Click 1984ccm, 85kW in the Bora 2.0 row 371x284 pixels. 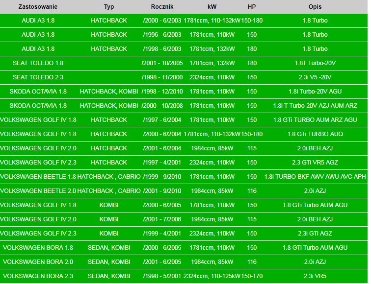click(x=212, y=261)
